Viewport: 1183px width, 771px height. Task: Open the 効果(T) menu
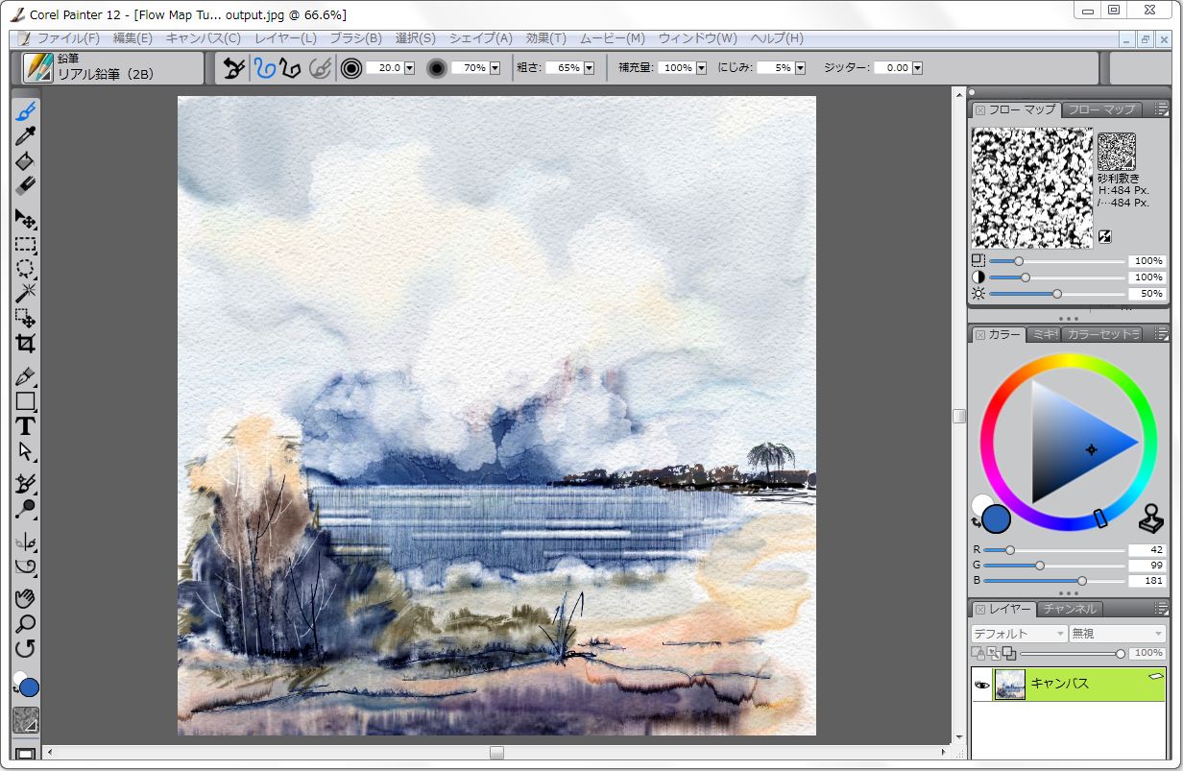click(x=545, y=38)
